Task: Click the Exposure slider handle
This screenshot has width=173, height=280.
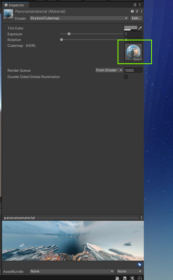Action: click(x=69, y=34)
